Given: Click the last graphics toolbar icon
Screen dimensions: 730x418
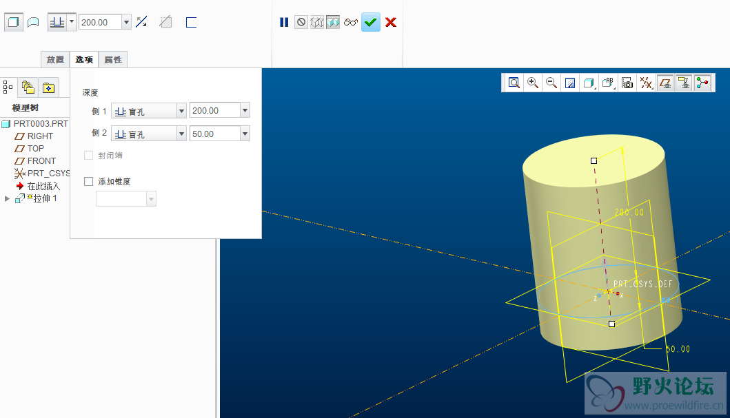Looking at the screenshot, I should tap(702, 83).
